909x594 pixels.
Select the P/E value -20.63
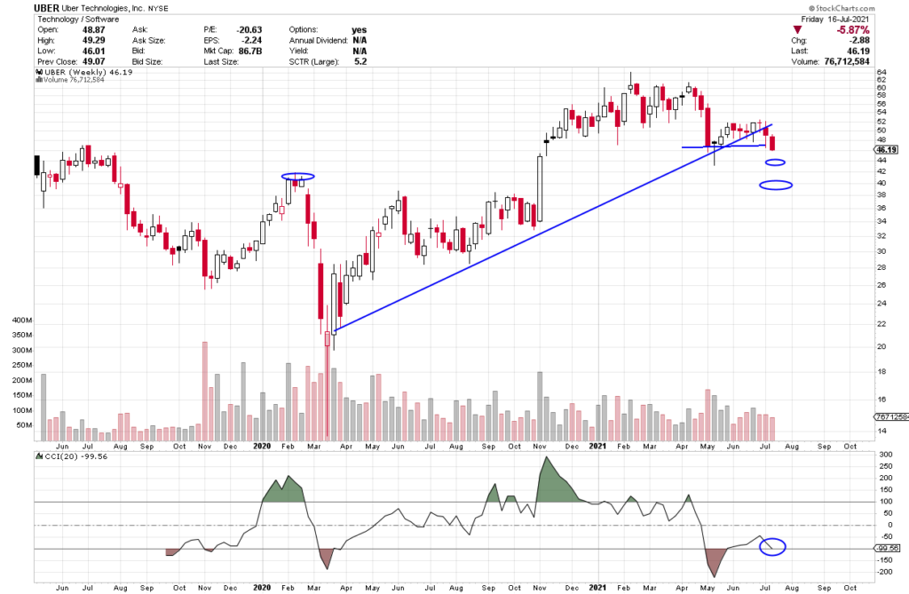(x=249, y=29)
